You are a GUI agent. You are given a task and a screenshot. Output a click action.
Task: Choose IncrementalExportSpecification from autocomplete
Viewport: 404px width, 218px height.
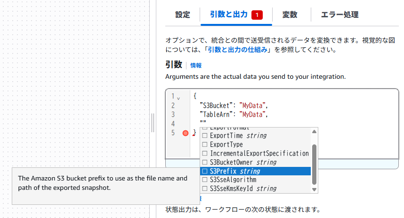point(255,153)
